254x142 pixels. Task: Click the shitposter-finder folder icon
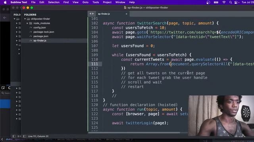tap(28, 19)
